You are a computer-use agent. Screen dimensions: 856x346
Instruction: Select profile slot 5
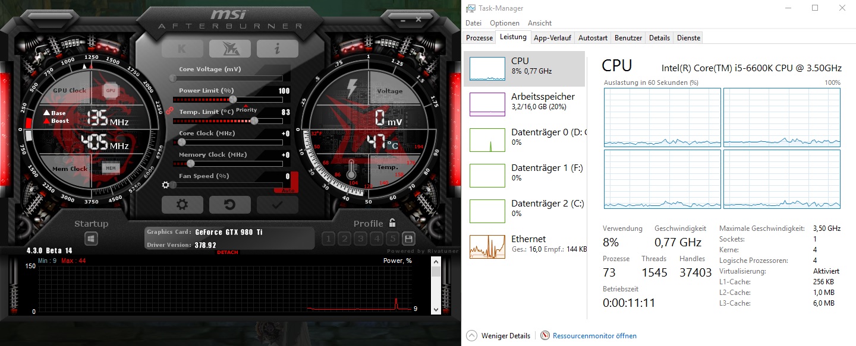click(392, 239)
